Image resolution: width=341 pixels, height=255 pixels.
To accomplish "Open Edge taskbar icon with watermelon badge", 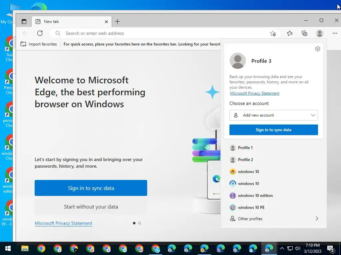I will (204, 248).
